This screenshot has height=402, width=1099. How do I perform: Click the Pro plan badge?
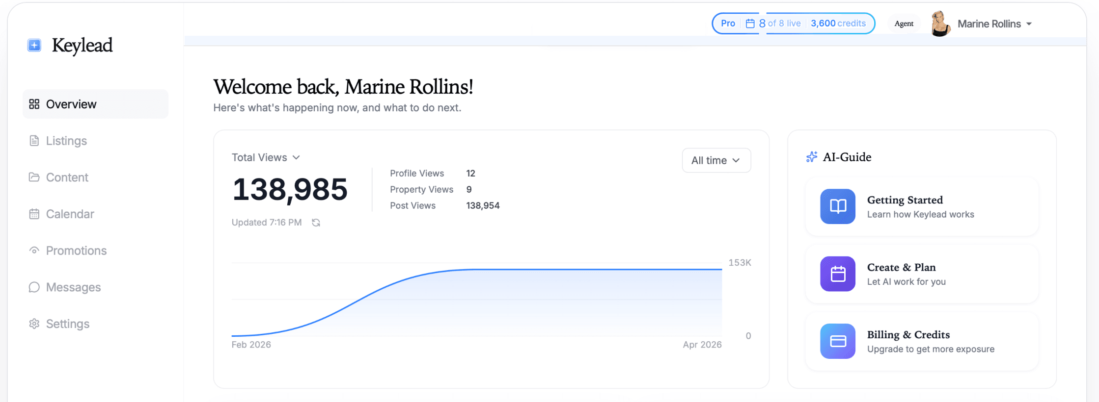tap(728, 24)
